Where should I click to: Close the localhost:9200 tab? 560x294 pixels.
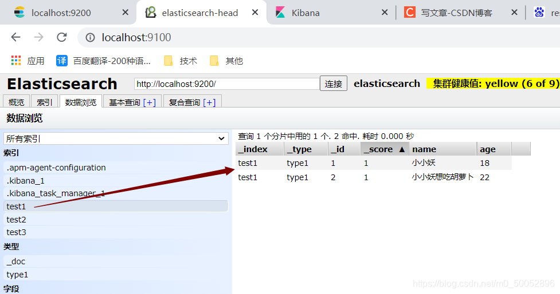[x=125, y=13]
